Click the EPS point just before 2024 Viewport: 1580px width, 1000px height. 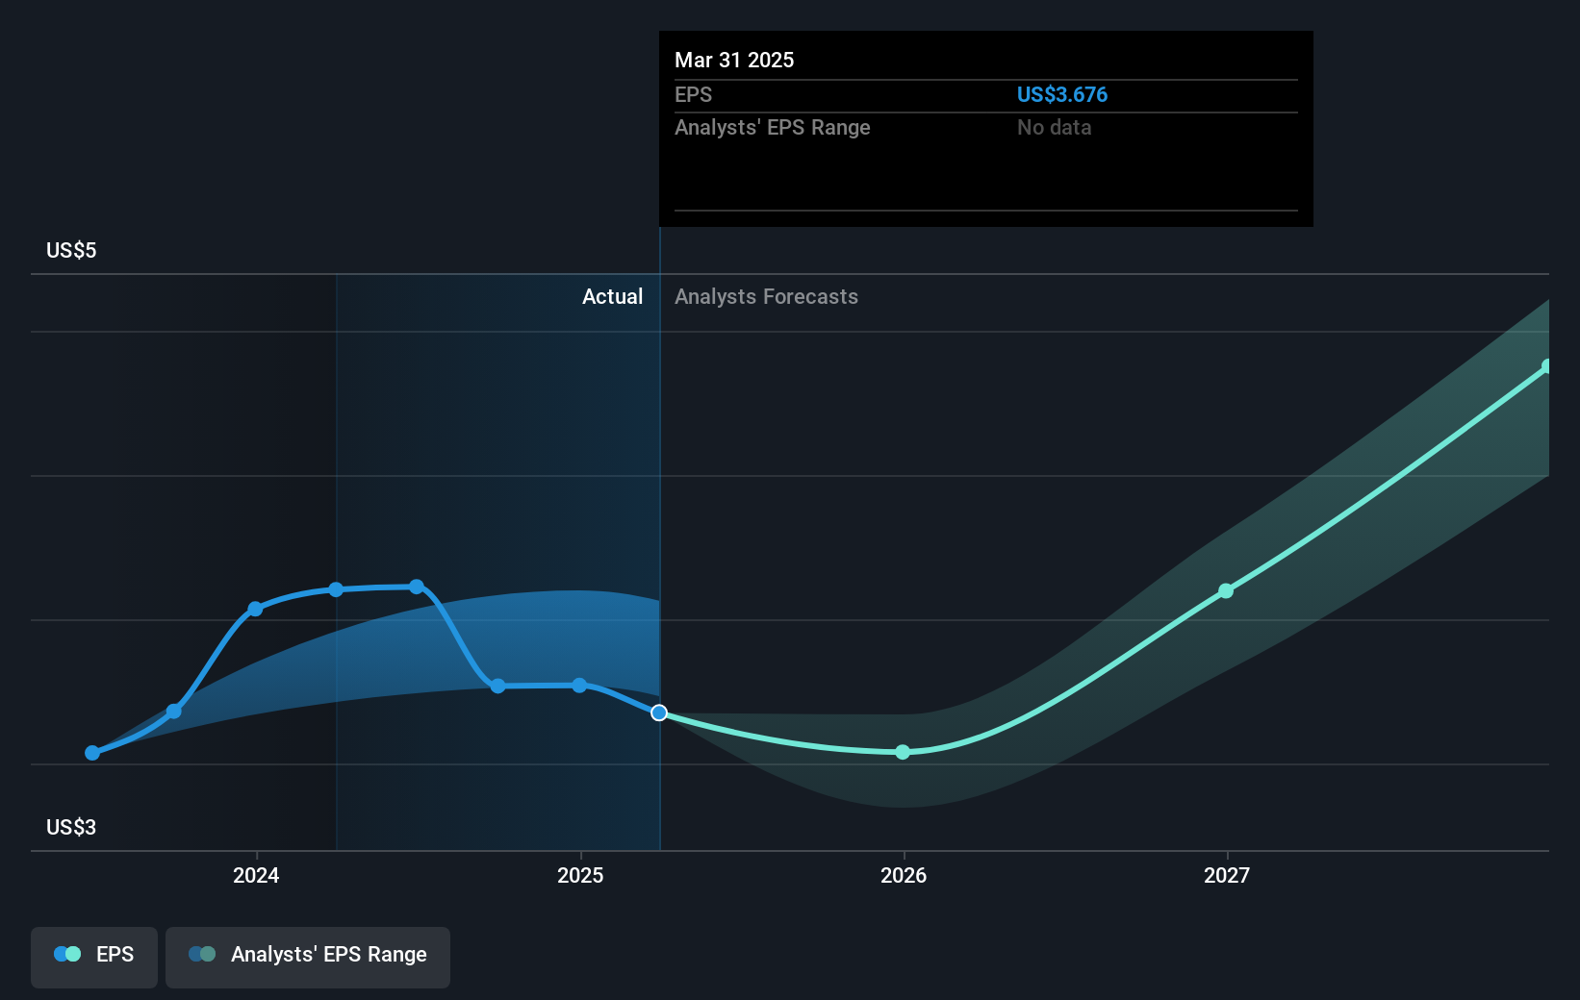pos(174,712)
